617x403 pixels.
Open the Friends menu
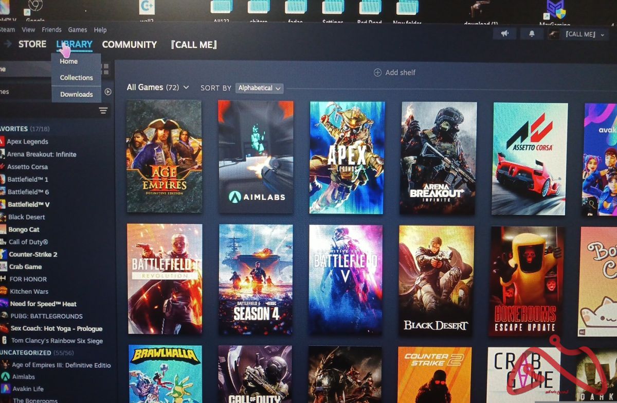tap(51, 30)
